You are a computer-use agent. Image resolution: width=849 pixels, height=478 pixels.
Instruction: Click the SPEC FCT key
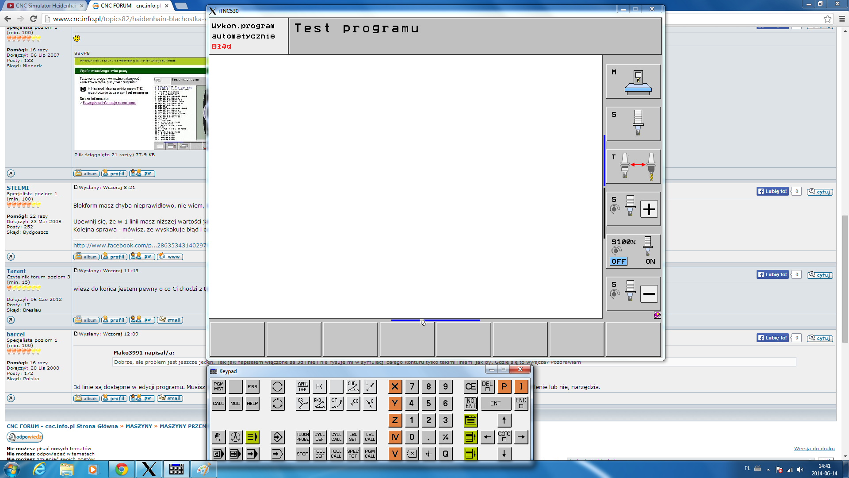pyautogui.click(x=353, y=454)
